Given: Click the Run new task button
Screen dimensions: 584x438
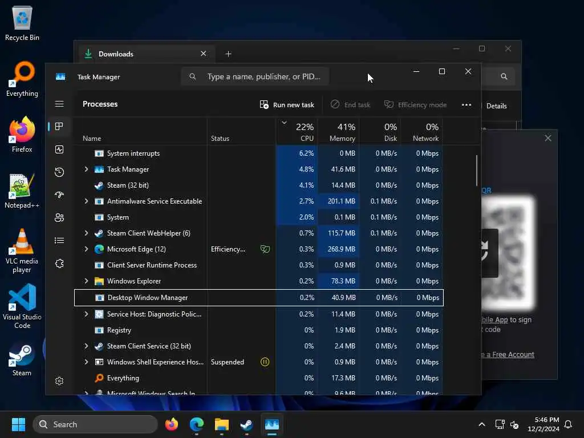Looking at the screenshot, I should [287, 105].
